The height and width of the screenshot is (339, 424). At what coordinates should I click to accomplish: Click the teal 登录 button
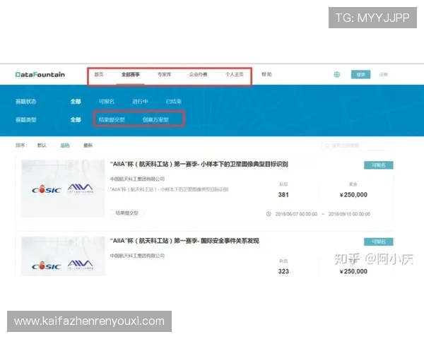coord(360,74)
